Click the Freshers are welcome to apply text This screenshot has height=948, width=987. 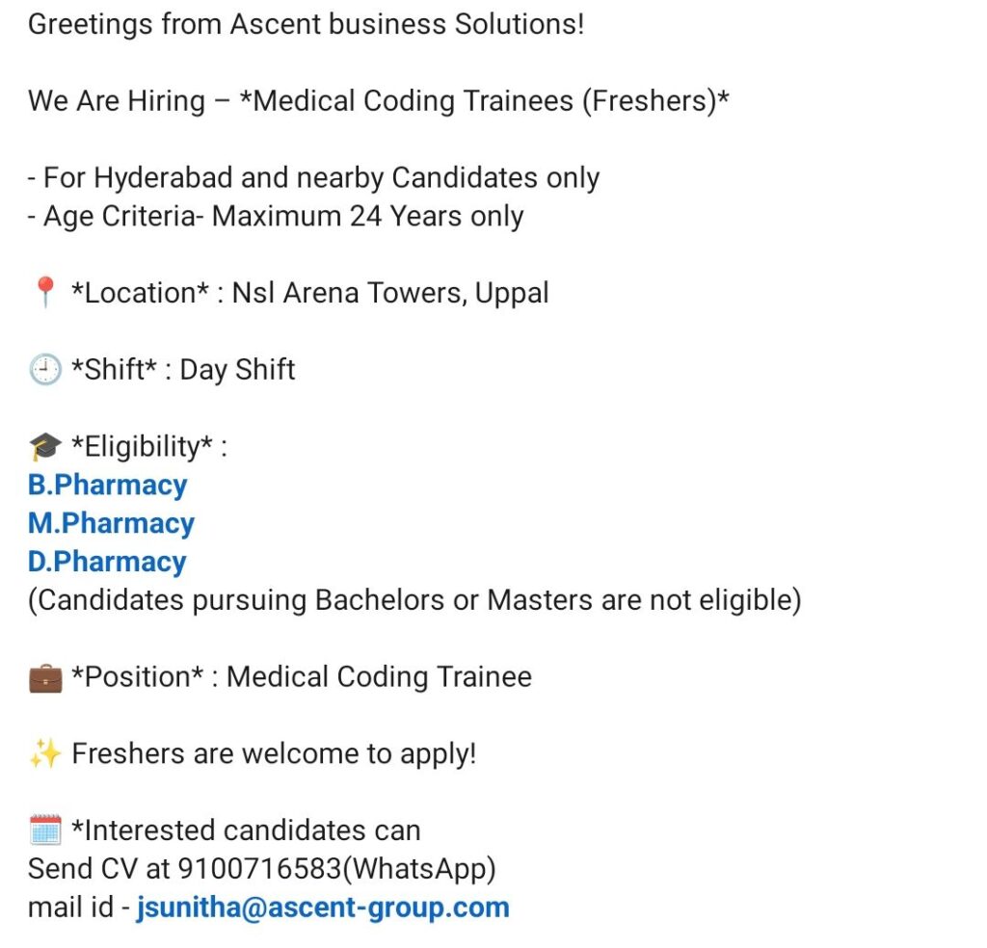click(274, 754)
